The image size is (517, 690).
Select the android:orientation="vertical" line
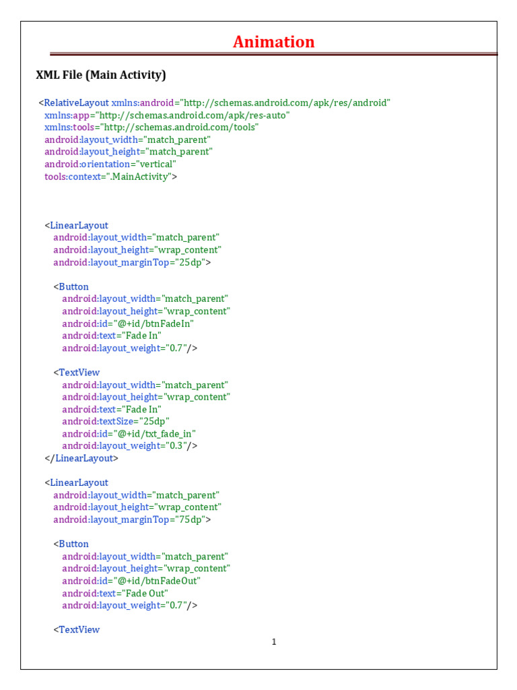pos(110,164)
